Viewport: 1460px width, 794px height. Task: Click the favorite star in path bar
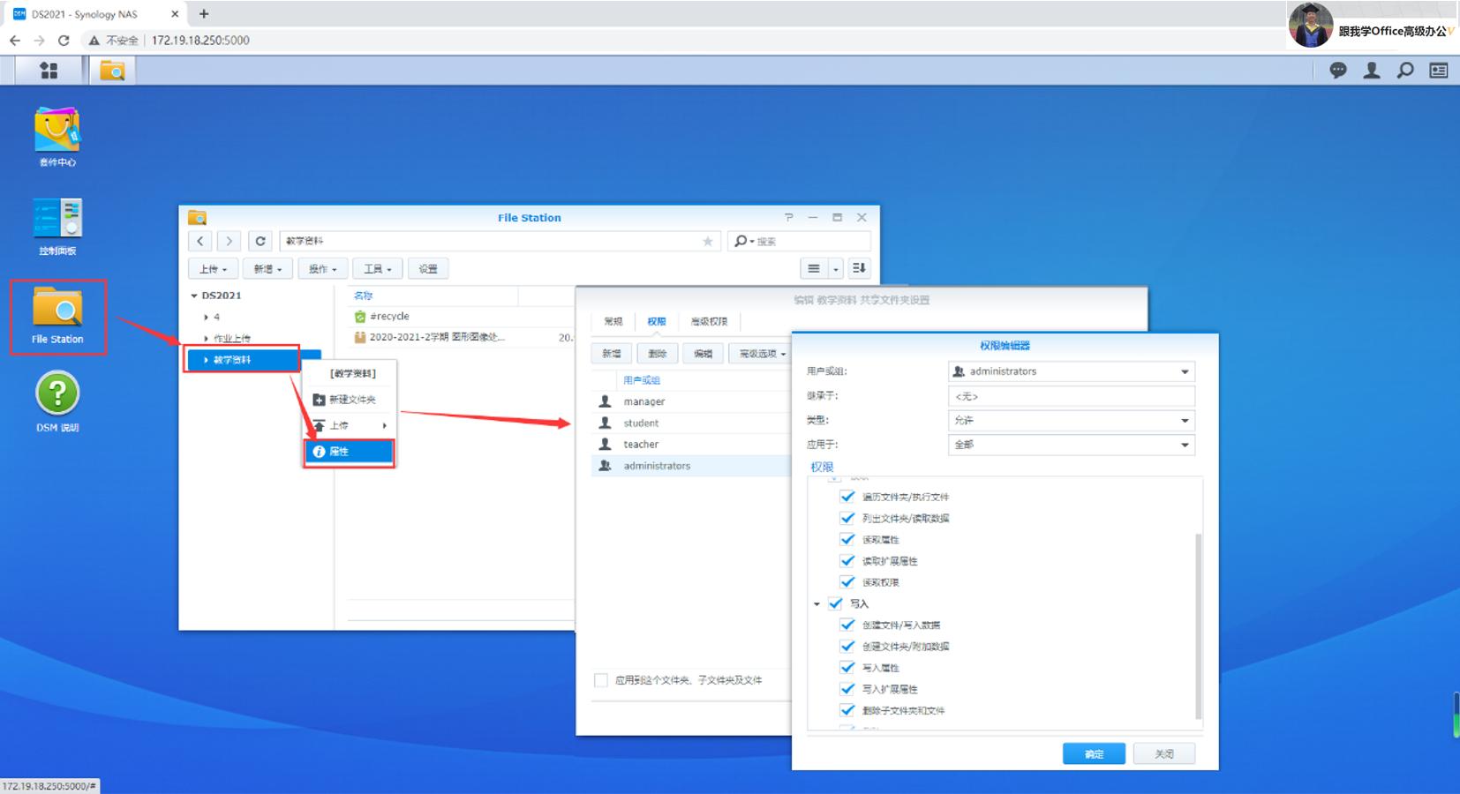pyautogui.click(x=707, y=241)
